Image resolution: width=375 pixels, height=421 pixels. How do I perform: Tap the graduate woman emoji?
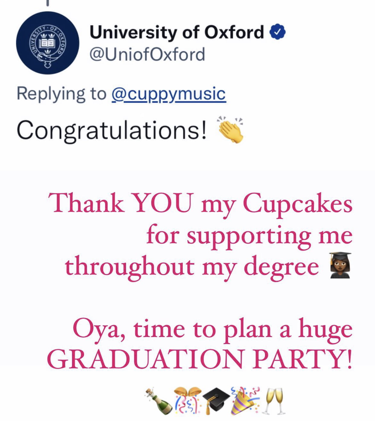340,265
